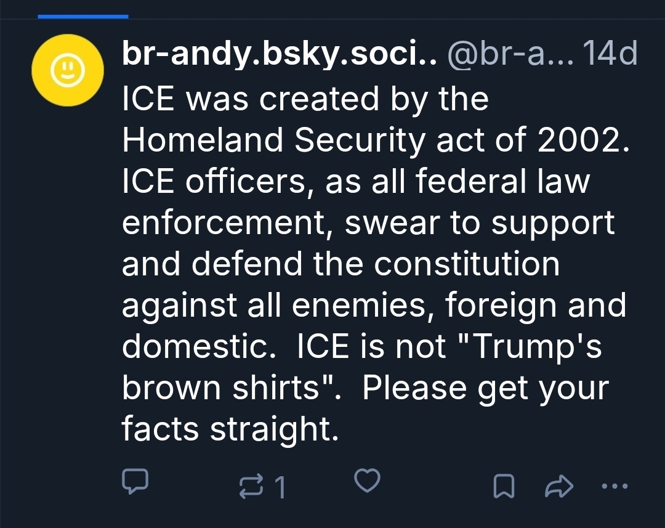Share the post via arrow icon

coord(559,487)
